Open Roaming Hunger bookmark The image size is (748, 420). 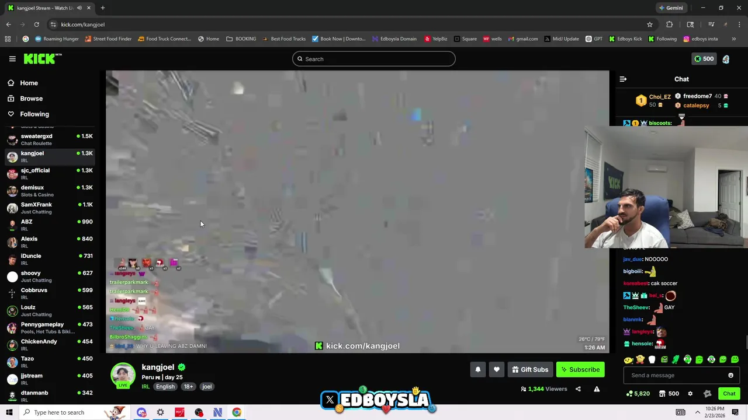click(x=57, y=39)
